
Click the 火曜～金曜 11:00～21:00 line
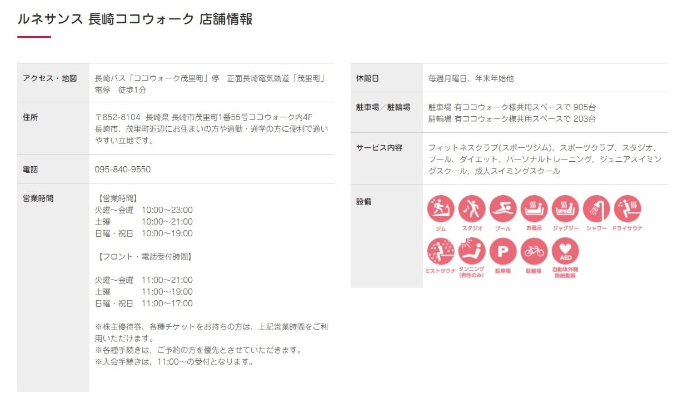(x=144, y=280)
